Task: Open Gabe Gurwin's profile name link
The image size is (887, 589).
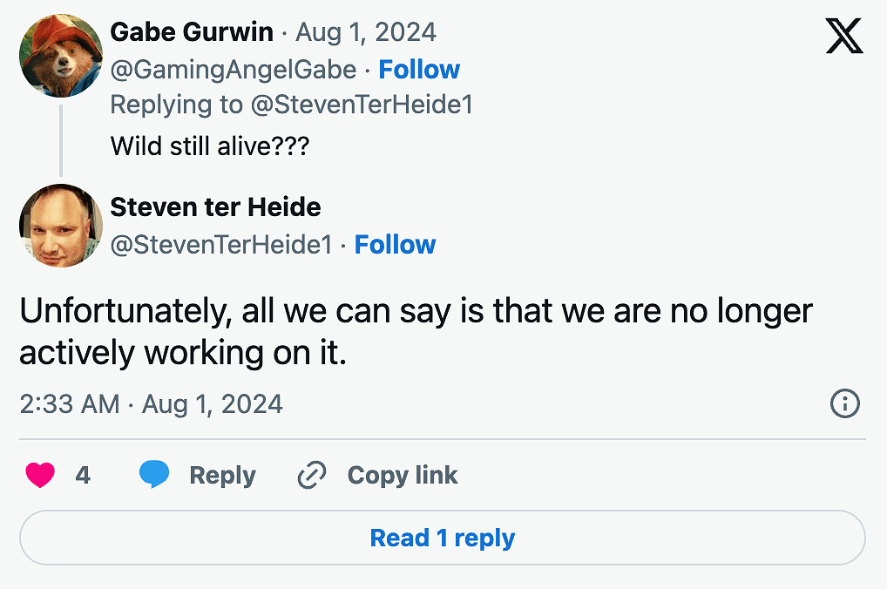Action: [192, 33]
